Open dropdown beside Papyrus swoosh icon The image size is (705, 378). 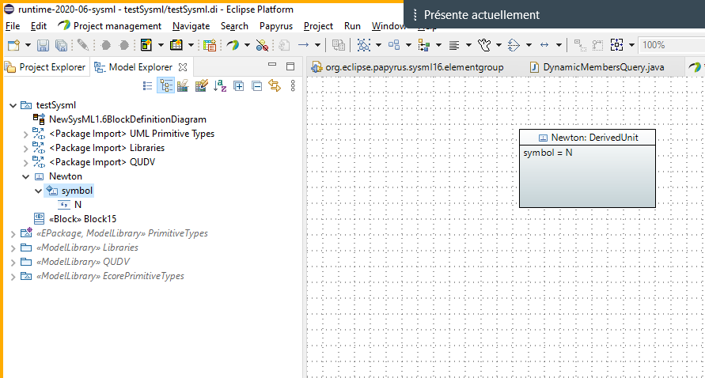247,45
